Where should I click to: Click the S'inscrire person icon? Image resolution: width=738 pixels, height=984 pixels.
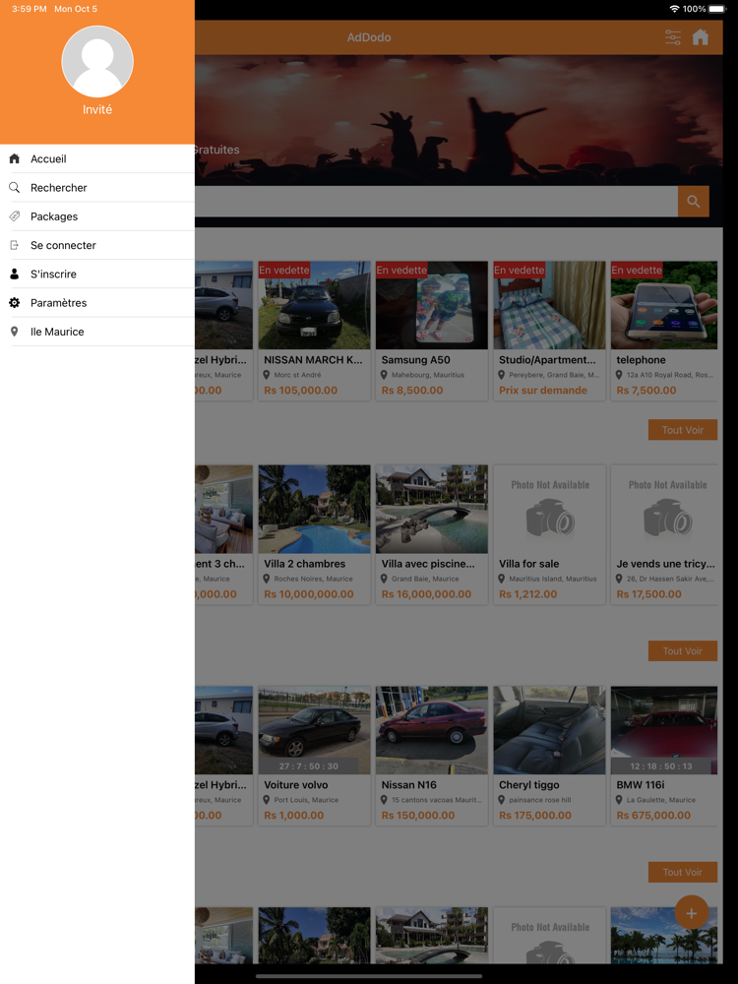15,275
